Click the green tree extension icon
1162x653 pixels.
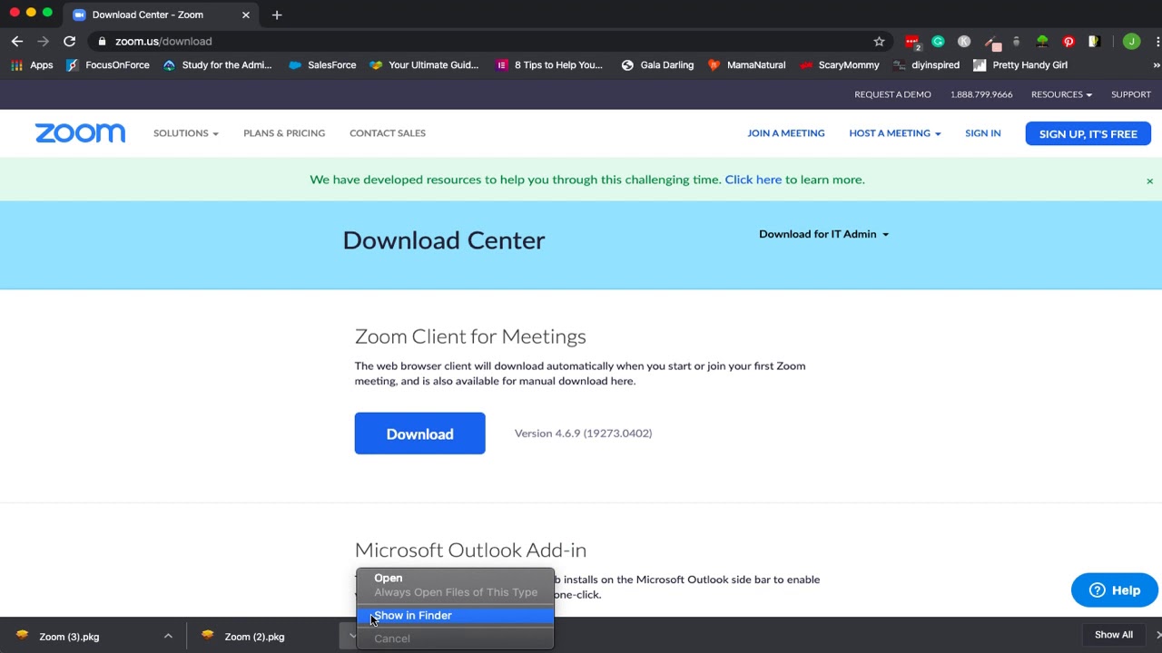point(1042,41)
